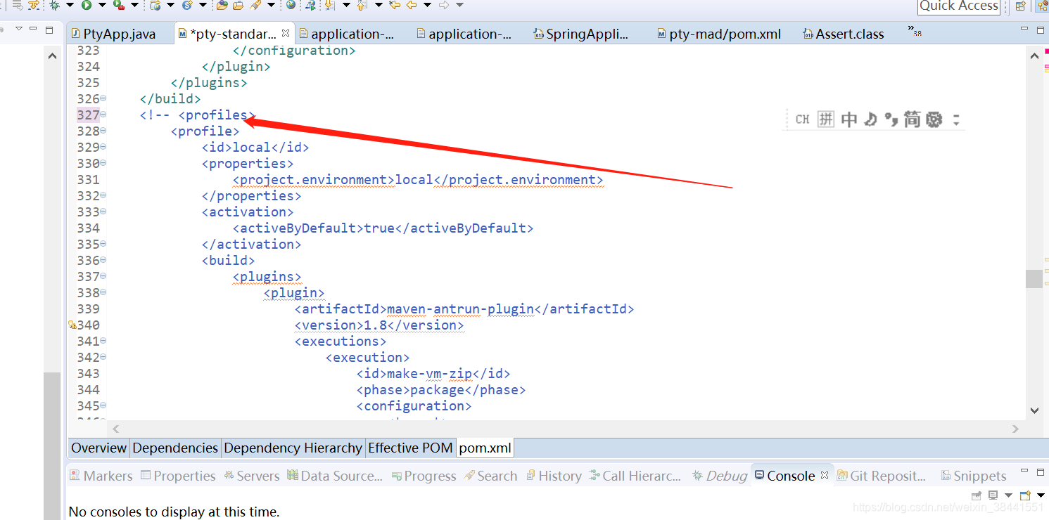Click the Run Last Tool icon
This screenshot has height=520, width=1049.
pos(119,5)
